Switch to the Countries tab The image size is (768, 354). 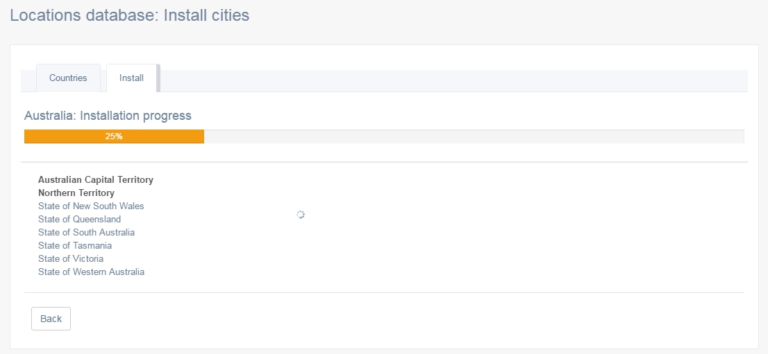(68, 78)
